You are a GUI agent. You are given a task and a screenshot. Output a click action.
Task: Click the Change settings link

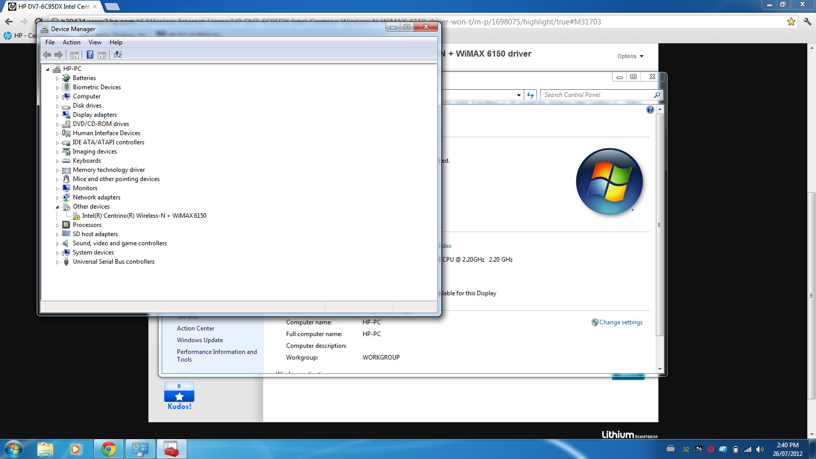620,322
